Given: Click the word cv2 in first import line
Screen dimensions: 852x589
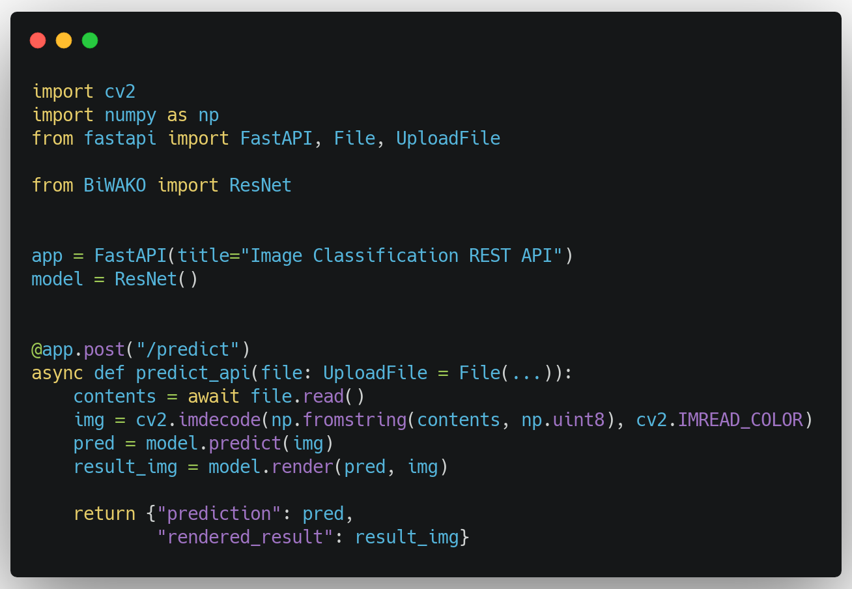Looking at the screenshot, I should pos(120,92).
